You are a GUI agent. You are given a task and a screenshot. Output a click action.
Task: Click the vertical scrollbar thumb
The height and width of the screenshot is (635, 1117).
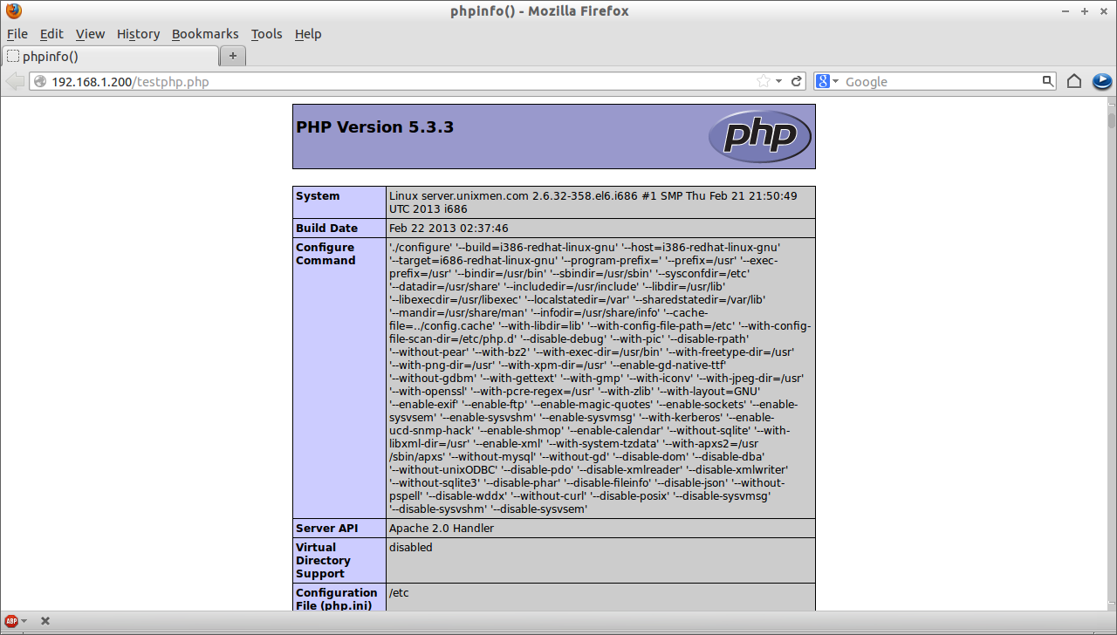[1112, 119]
